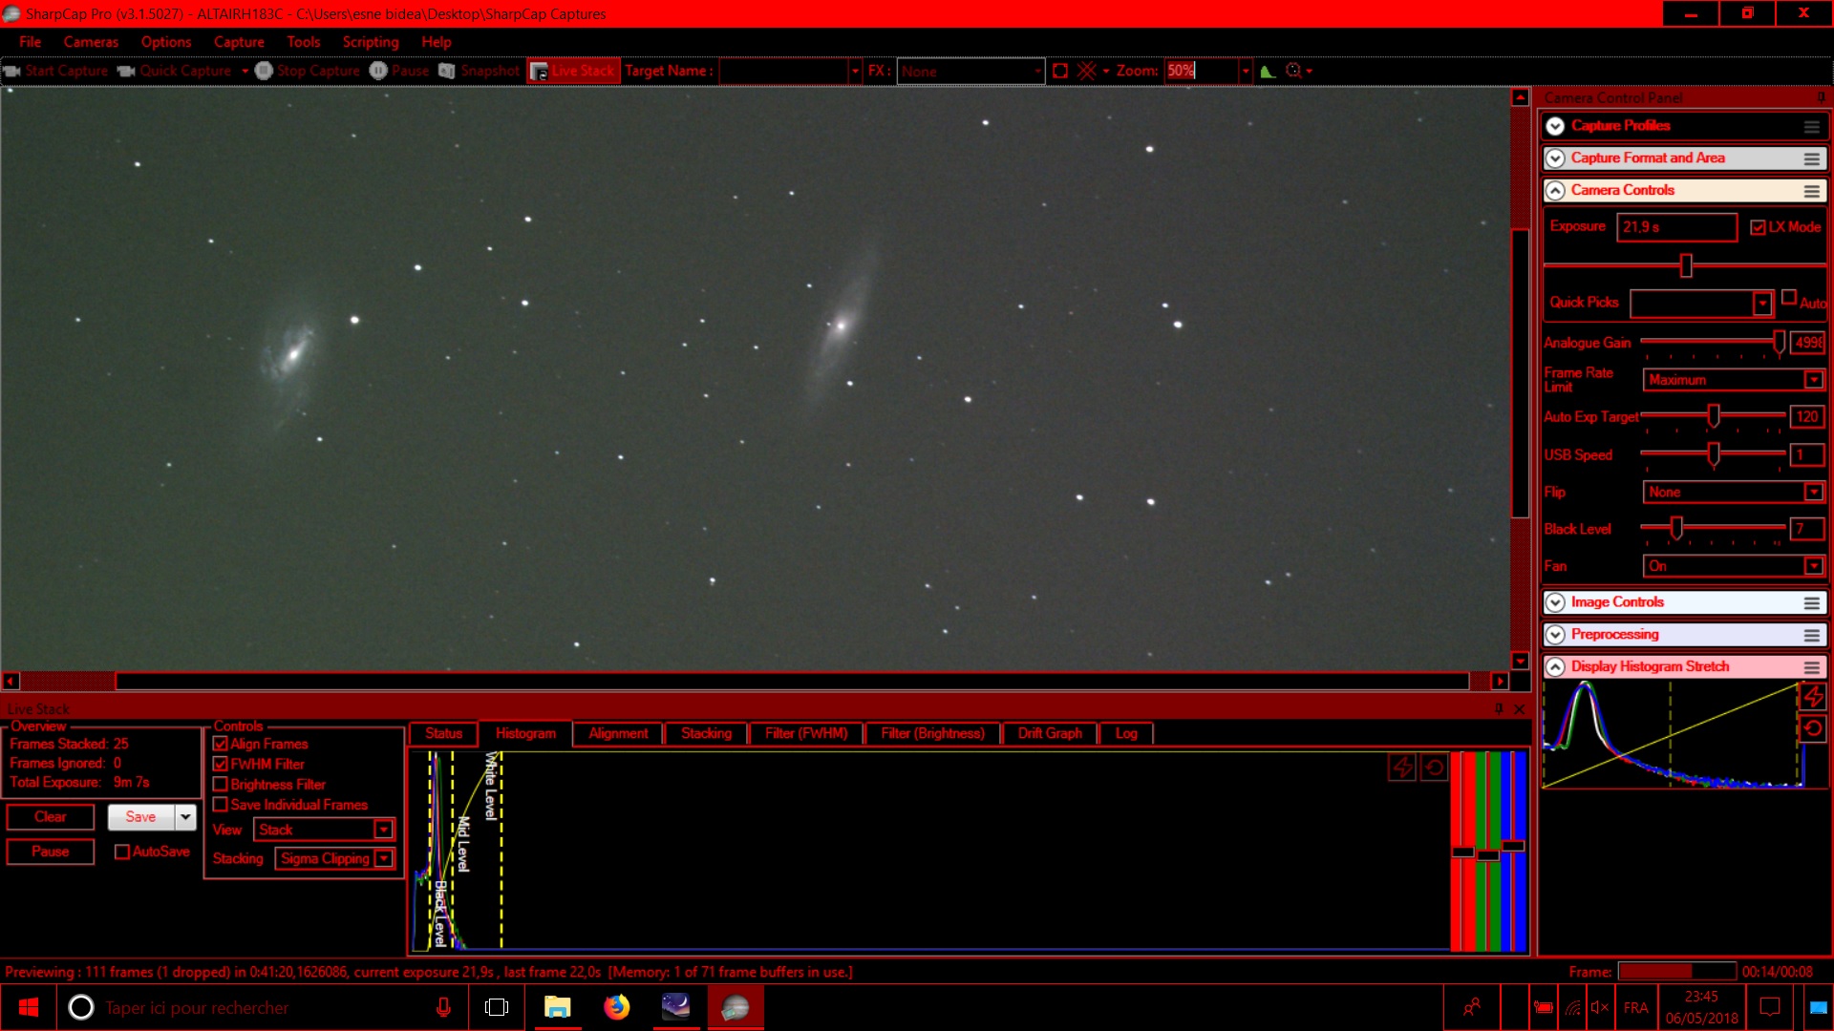Switch to the Drift Graph tab

1049,733
